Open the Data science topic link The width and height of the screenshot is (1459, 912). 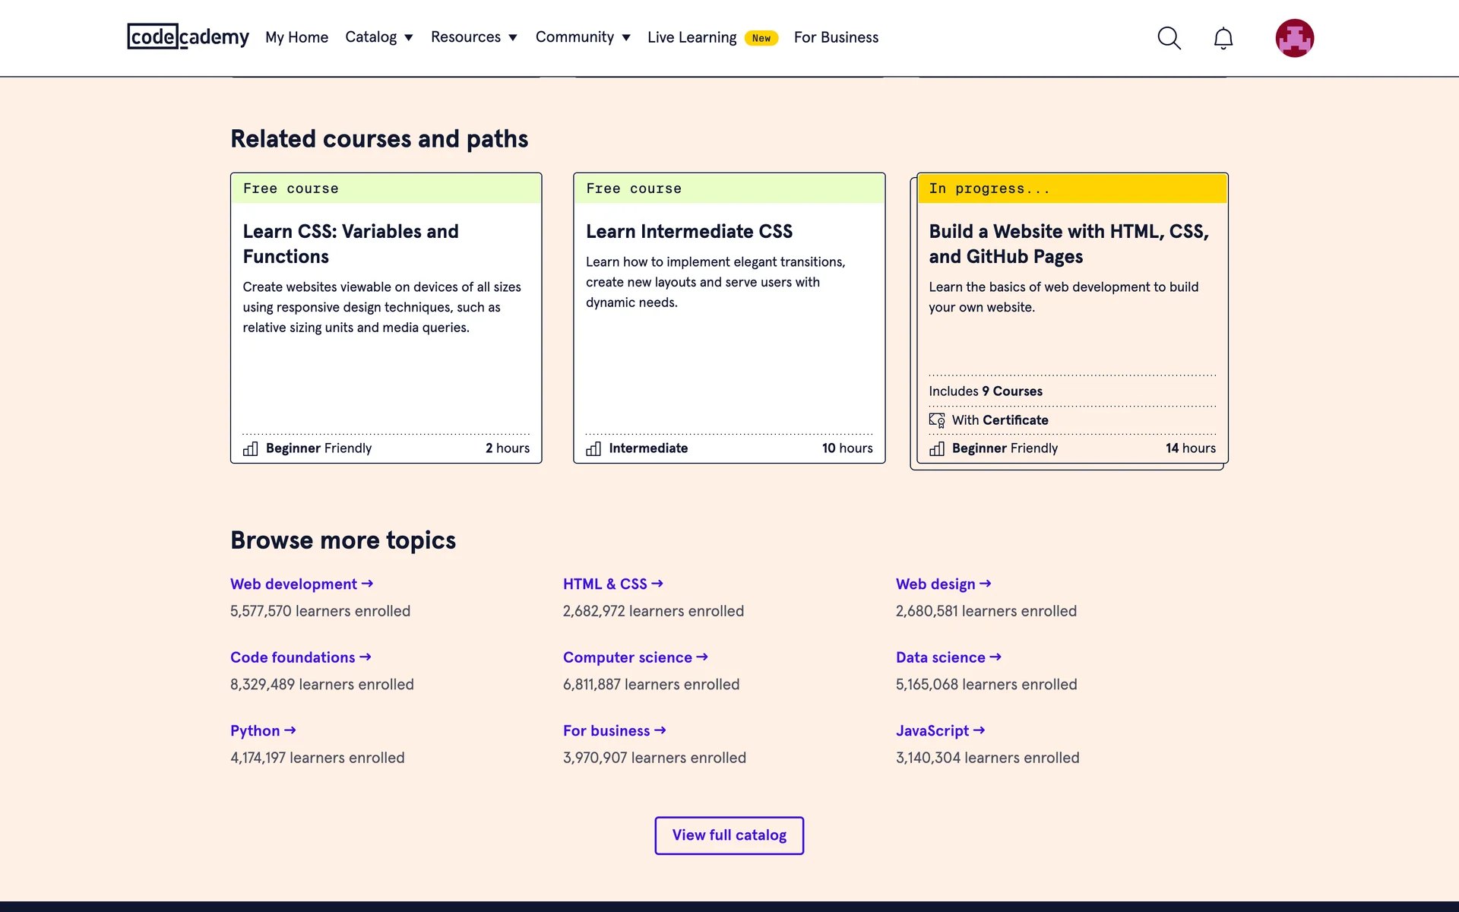[940, 657]
